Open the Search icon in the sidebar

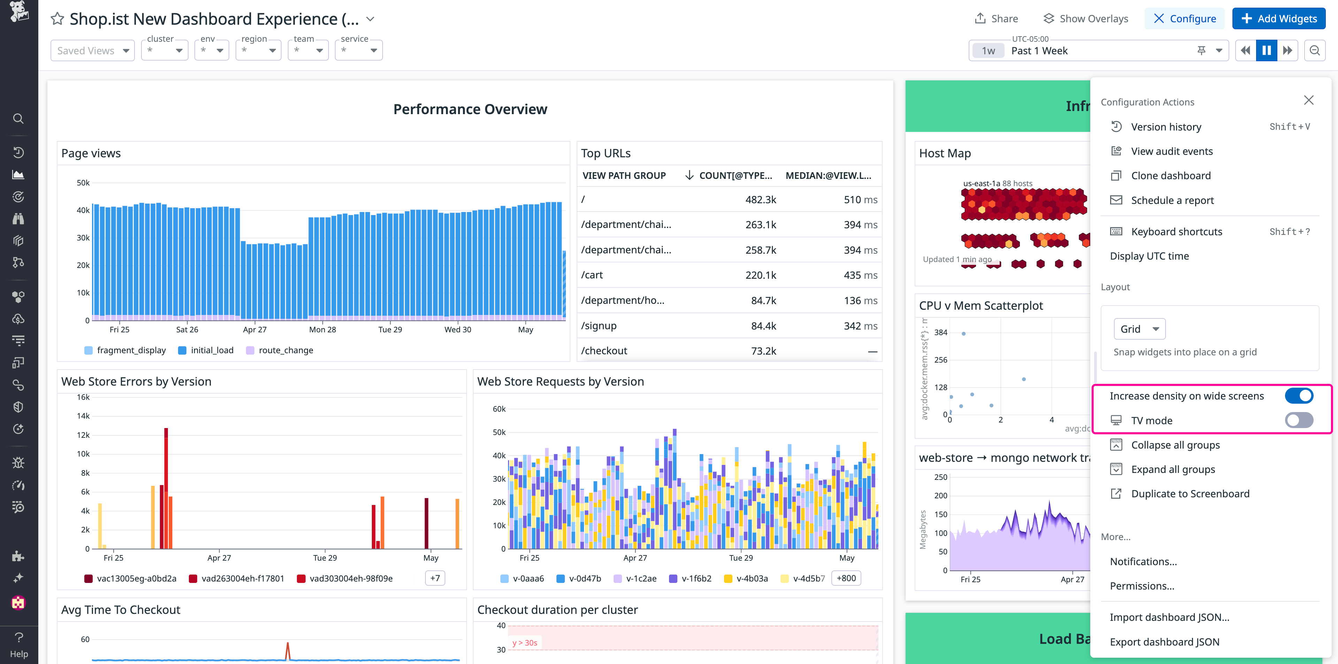[x=18, y=119]
